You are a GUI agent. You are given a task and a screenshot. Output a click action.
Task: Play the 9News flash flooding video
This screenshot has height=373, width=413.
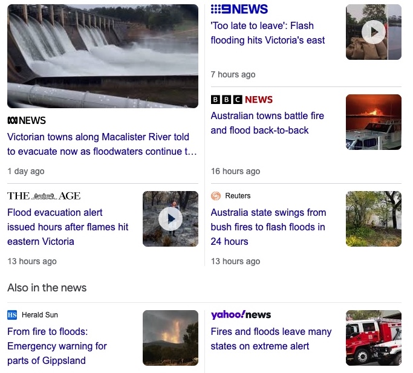374,32
